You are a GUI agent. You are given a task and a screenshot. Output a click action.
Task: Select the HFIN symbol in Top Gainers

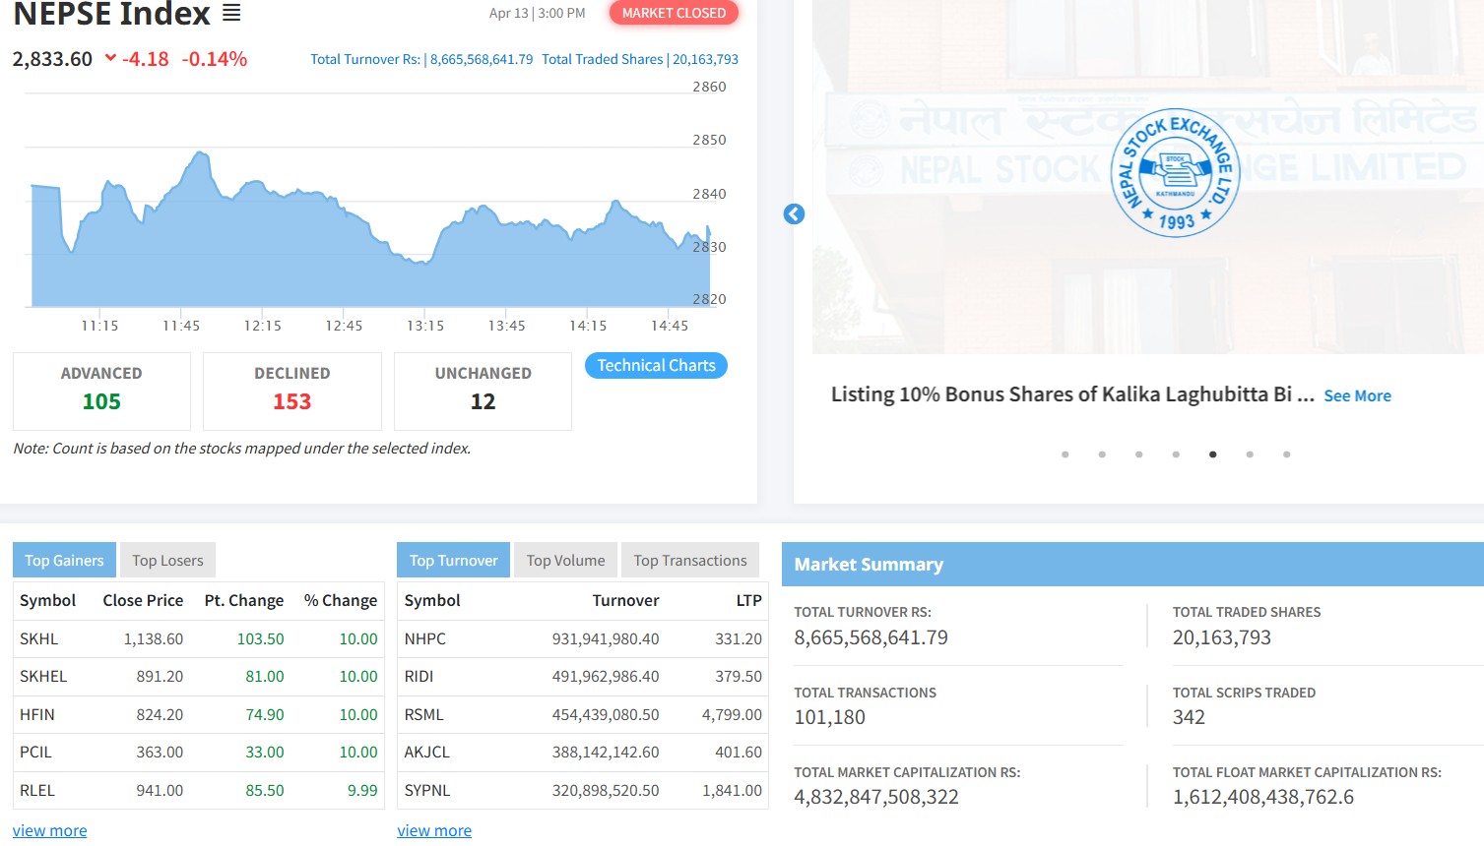(x=37, y=715)
